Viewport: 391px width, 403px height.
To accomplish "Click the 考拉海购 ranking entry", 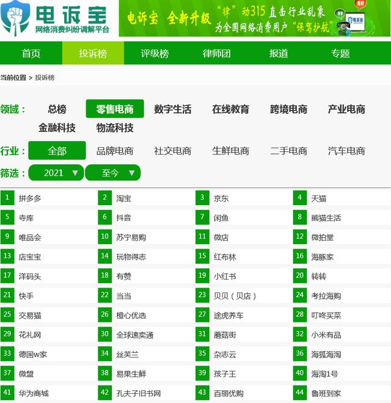I will coord(326,296).
